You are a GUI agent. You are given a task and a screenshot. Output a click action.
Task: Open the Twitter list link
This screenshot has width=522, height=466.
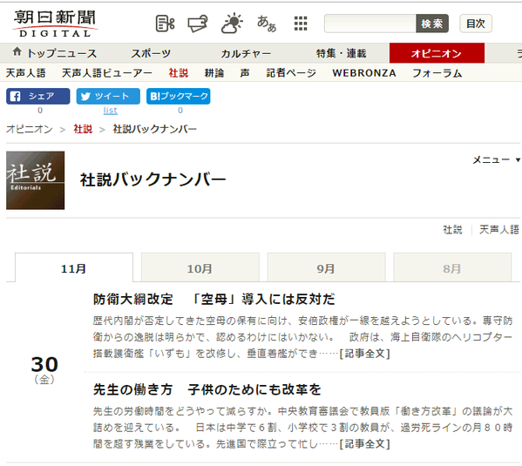click(110, 111)
